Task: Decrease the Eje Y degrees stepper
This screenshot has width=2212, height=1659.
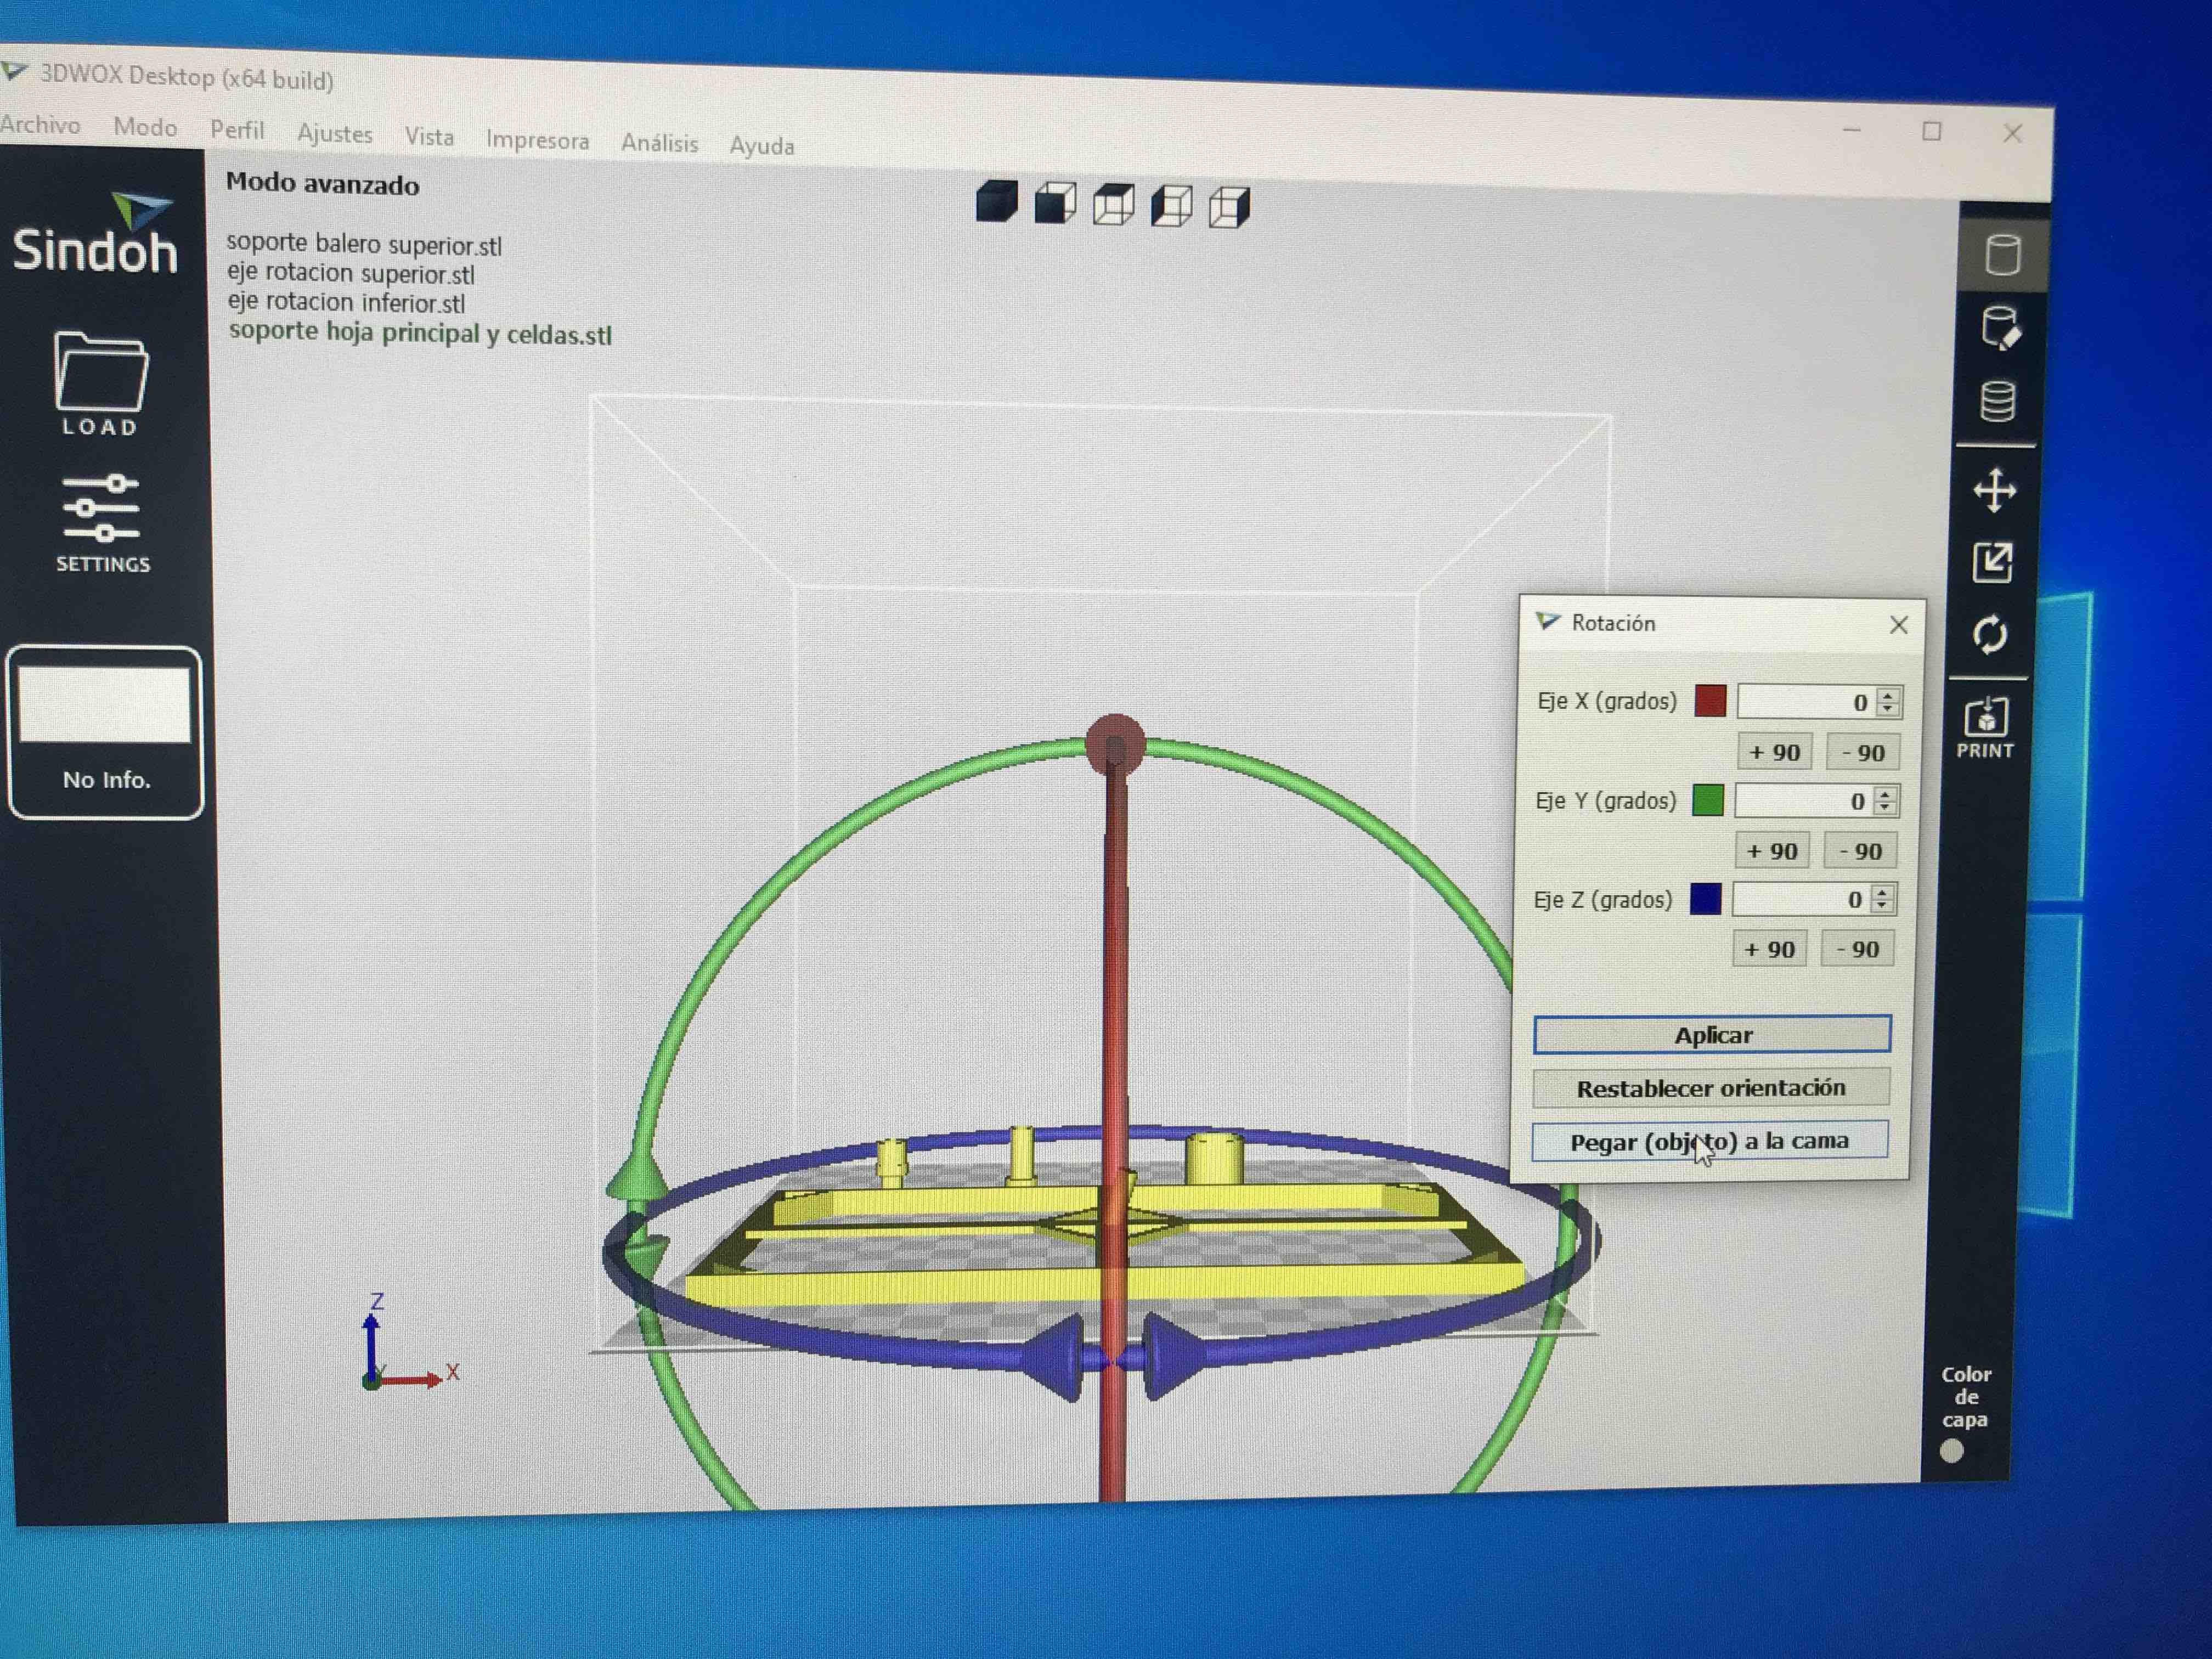Action: pyautogui.click(x=1885, y=808)
